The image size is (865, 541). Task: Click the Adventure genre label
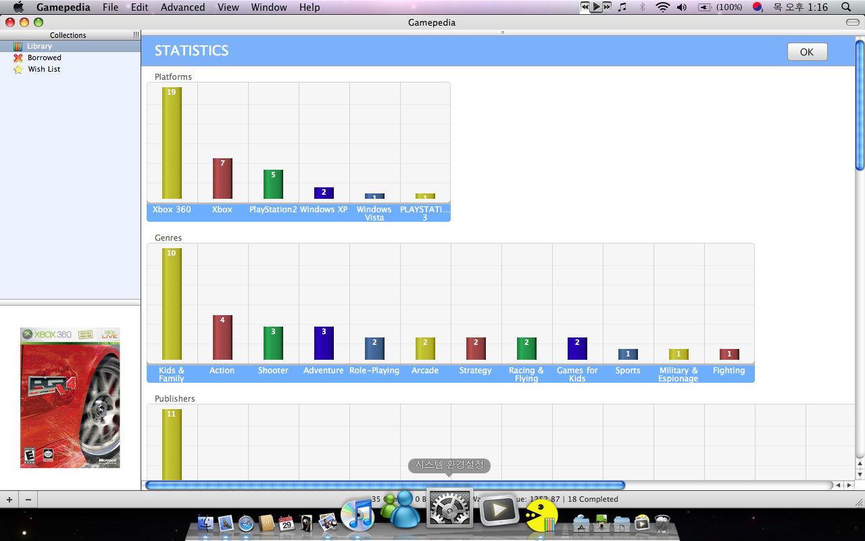pyautogui.click(x=324, y=371)
